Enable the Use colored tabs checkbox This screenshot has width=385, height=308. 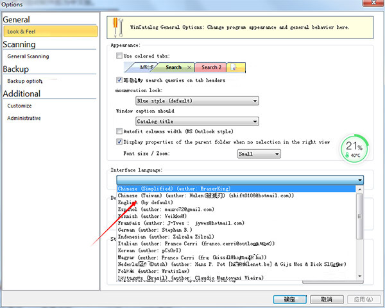(119, 56)
